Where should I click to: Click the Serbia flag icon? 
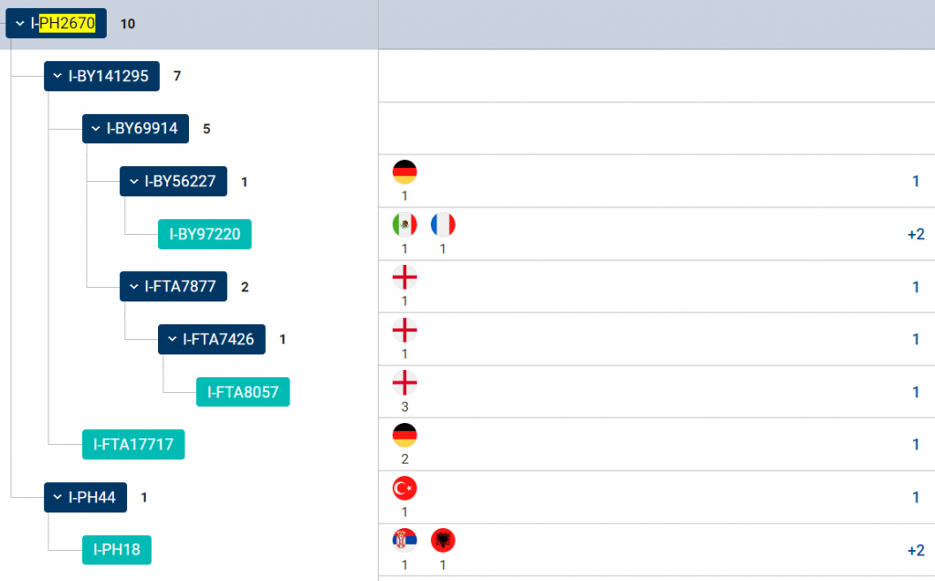[404, 541]
